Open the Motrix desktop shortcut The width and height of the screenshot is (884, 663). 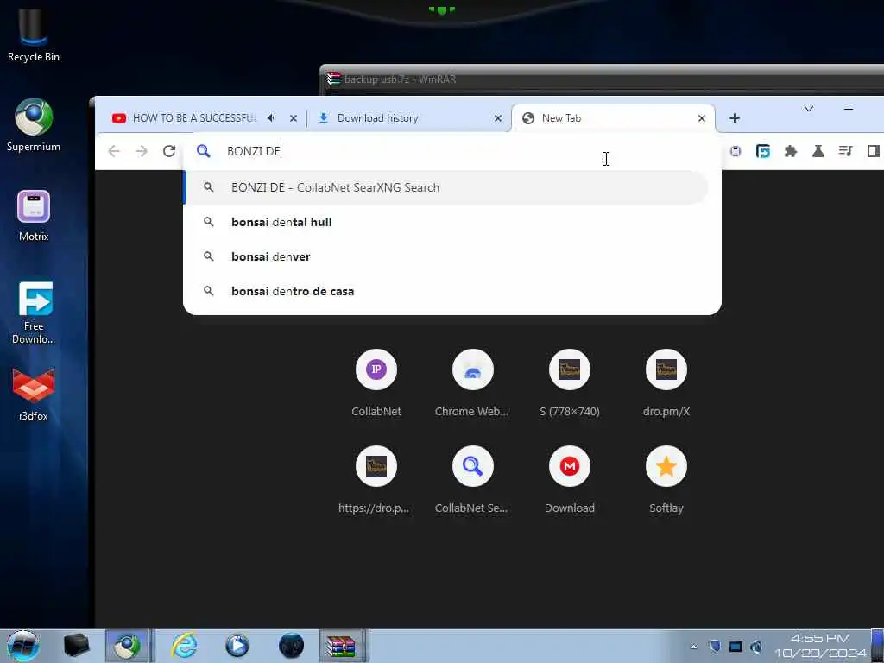[34, 215]
